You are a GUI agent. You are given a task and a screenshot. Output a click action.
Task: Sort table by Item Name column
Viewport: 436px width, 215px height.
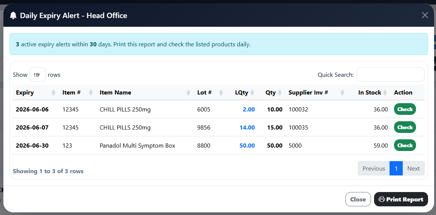(x=145, y=93)
